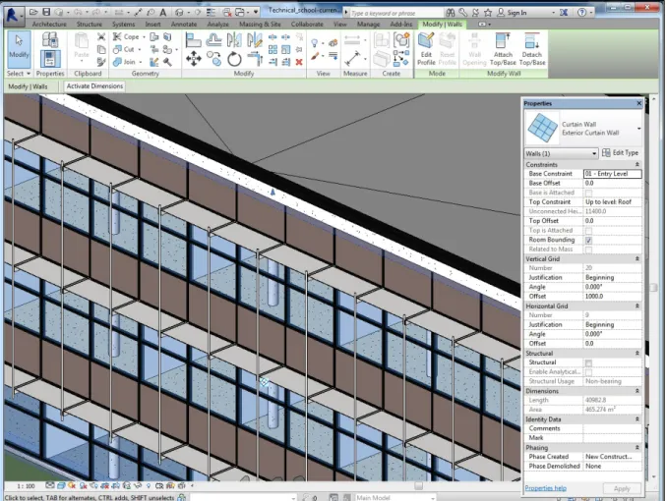This screenshot has width=667, height=501.
Task: Click the Favorites star icon in title bar
Action: click(488, 13)
